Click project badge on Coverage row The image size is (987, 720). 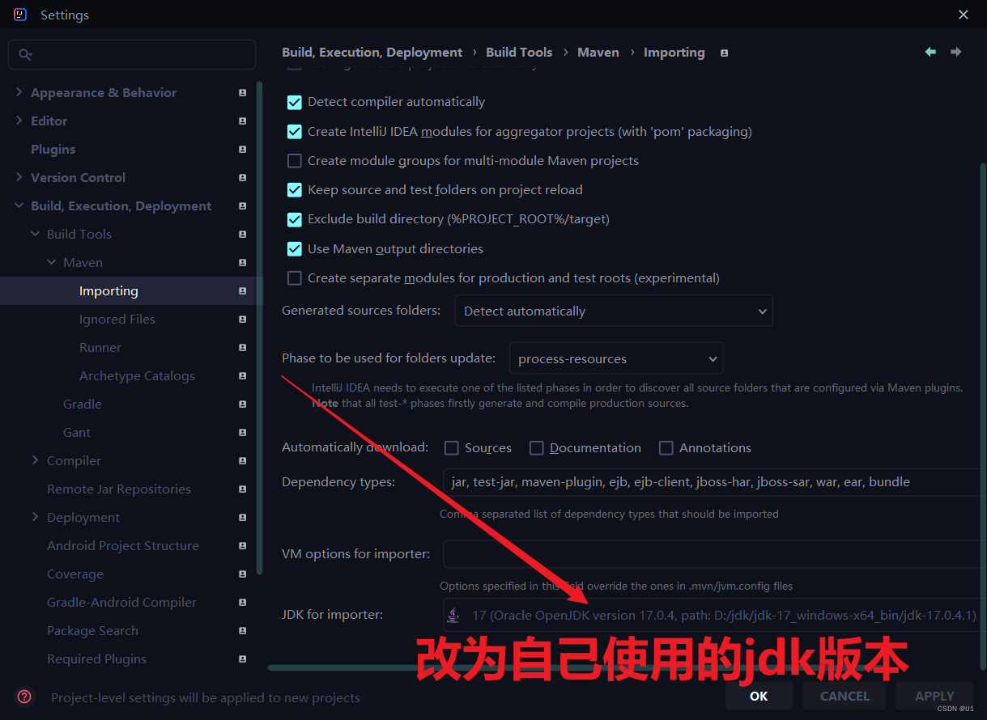tap(242, 574)
